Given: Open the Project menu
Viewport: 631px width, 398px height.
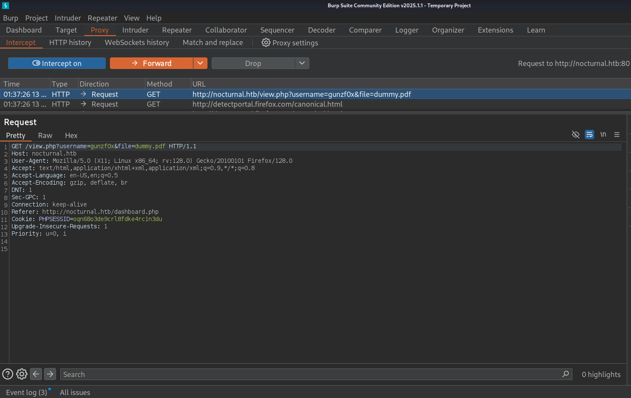Looking at the screenshot, I should [36, 18].
